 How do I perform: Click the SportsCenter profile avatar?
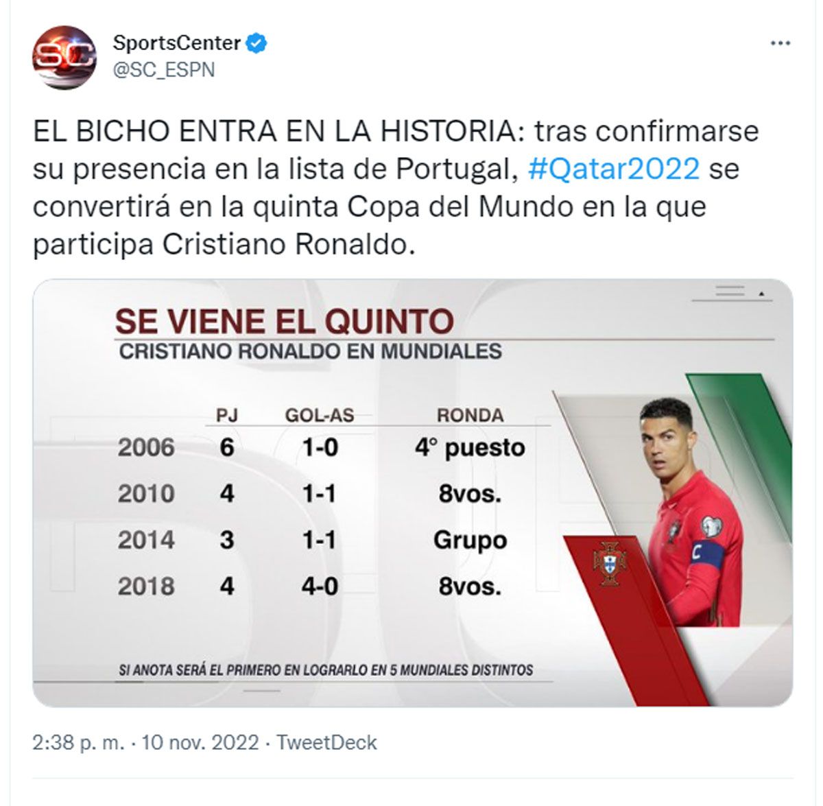click(x=65, y=54)
